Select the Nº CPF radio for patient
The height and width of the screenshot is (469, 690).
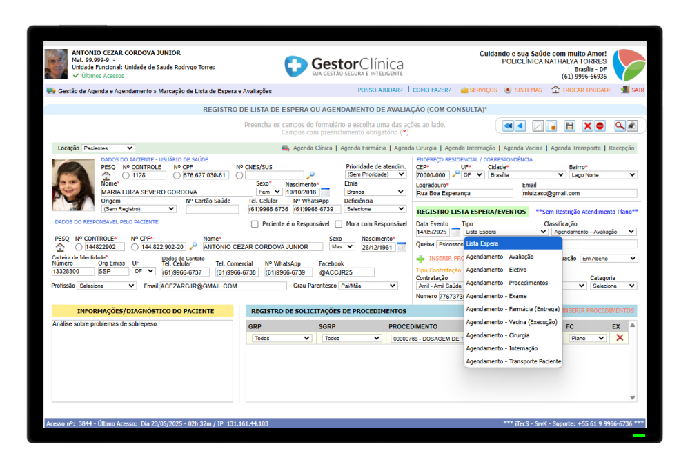point(177,176)
